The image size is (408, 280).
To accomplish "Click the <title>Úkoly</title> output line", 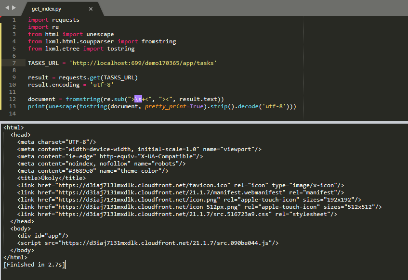I will tap(52, 178).
